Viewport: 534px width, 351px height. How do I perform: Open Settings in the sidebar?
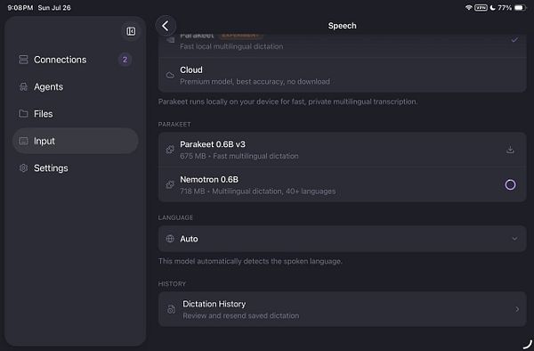tap(76, 168)
